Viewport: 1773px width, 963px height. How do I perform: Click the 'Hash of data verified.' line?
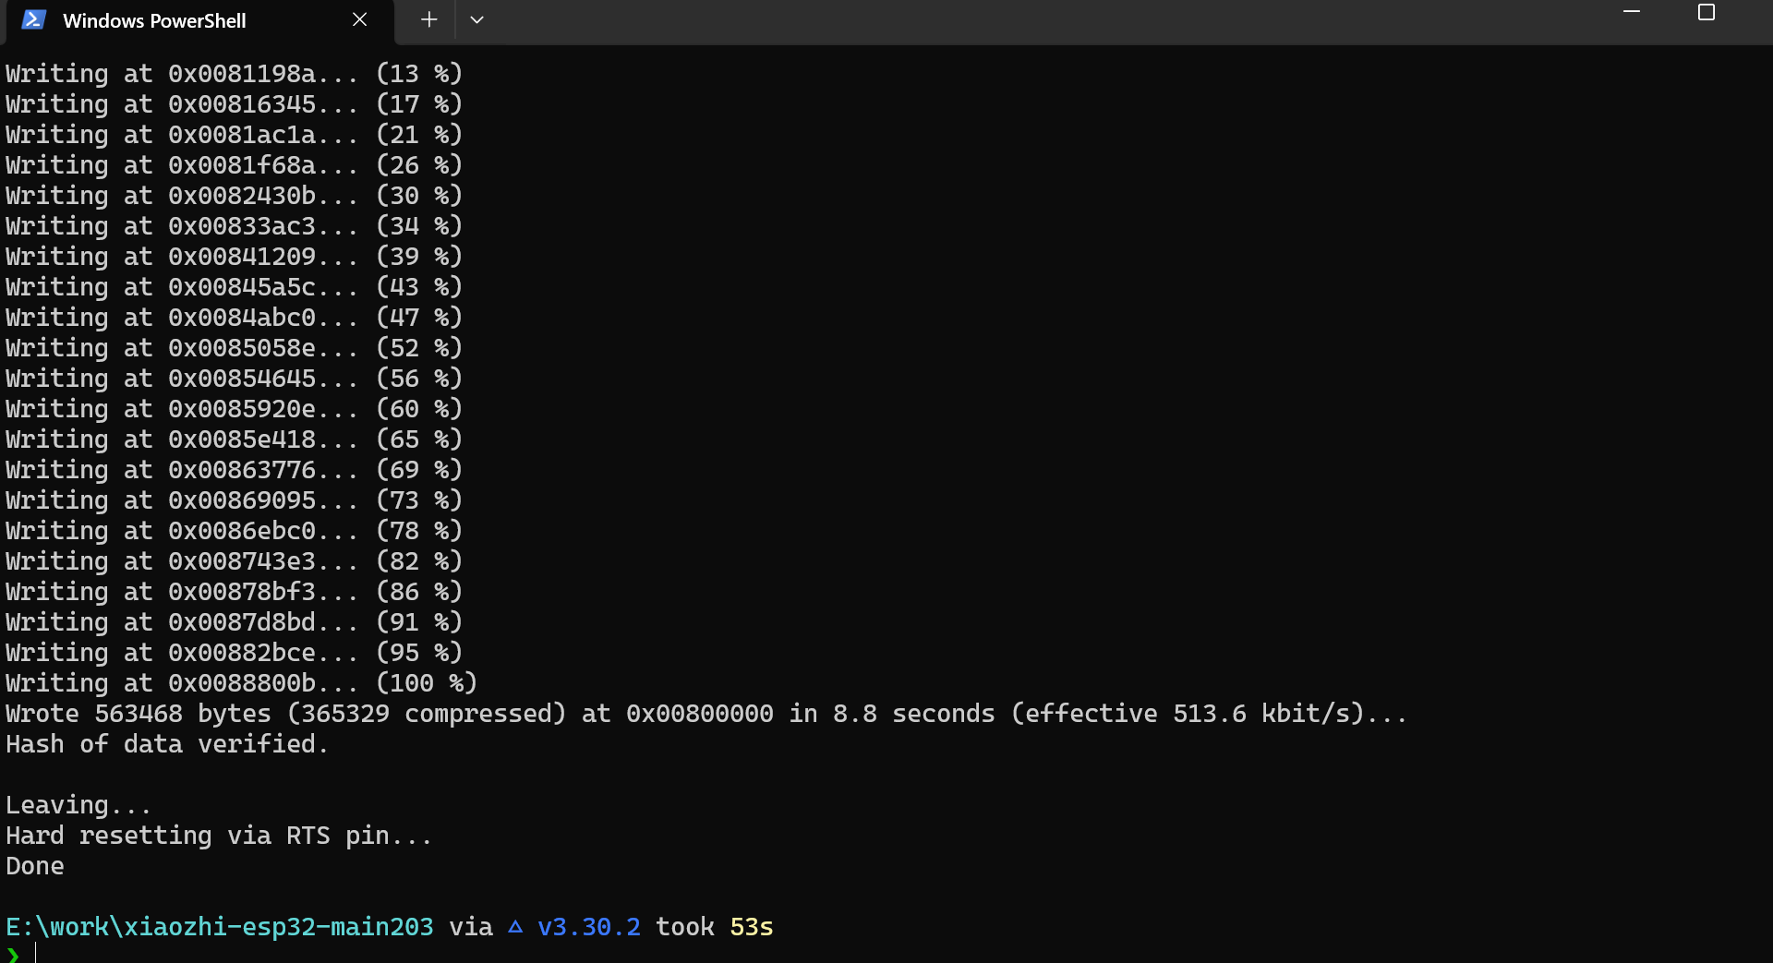pos(167,744)
